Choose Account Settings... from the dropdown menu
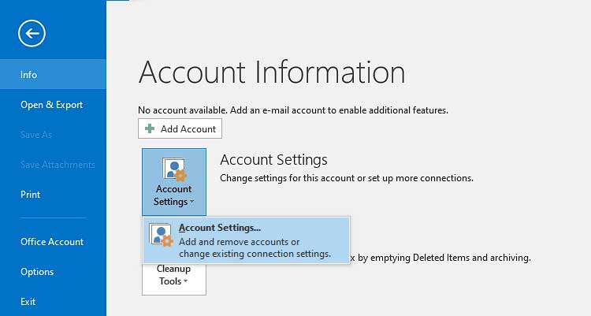The height and width of the screenshot is (316, 591). pos(246,240)
